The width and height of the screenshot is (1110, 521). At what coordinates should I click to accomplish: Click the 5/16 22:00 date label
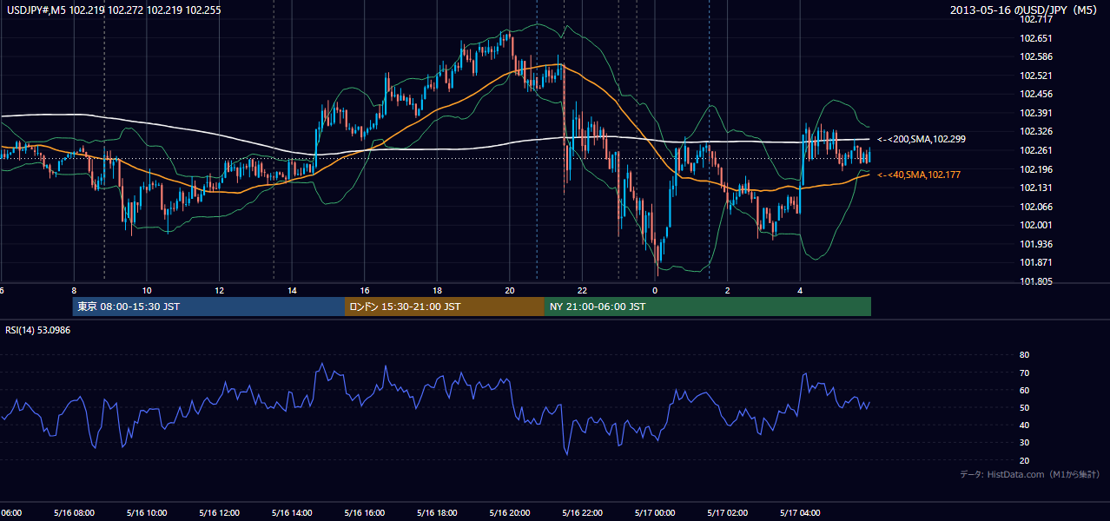[582, 512]
